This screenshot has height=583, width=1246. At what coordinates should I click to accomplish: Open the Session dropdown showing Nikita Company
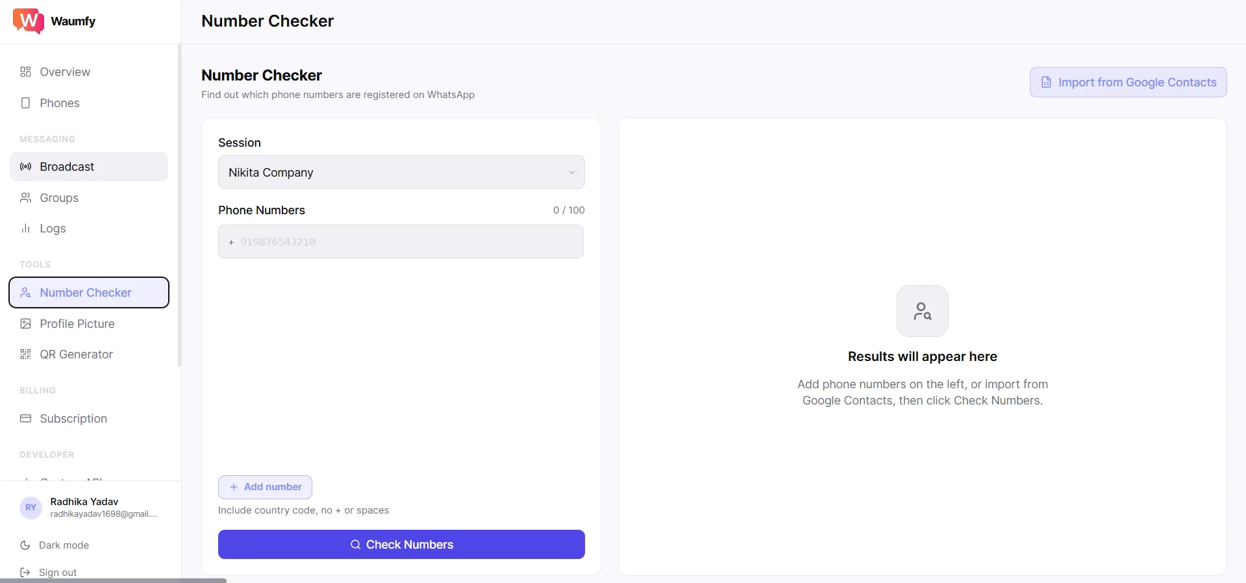pos(401,173)
